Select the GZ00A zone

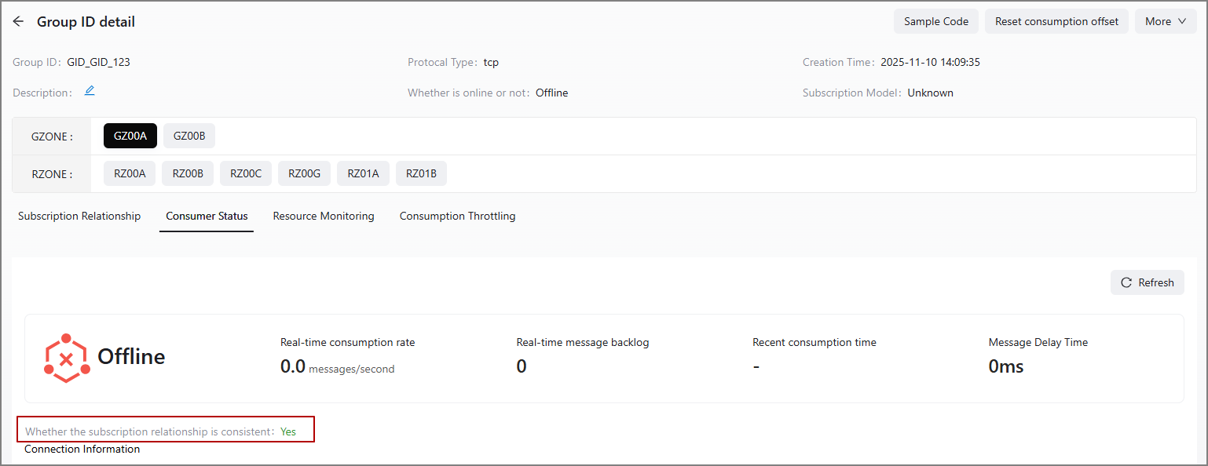pos(130,136)
